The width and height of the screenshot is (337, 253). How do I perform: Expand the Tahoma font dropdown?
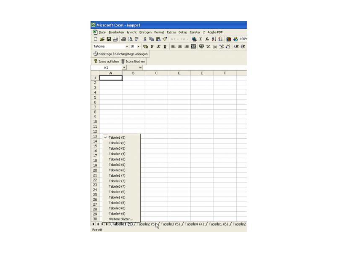pos(127,46)
